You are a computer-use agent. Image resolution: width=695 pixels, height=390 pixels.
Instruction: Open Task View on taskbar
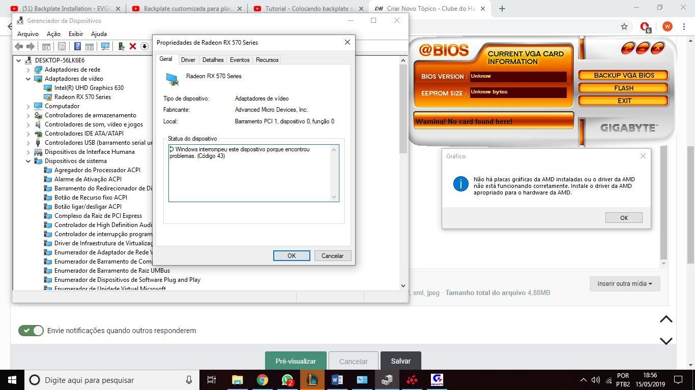[x=212, y=380]
